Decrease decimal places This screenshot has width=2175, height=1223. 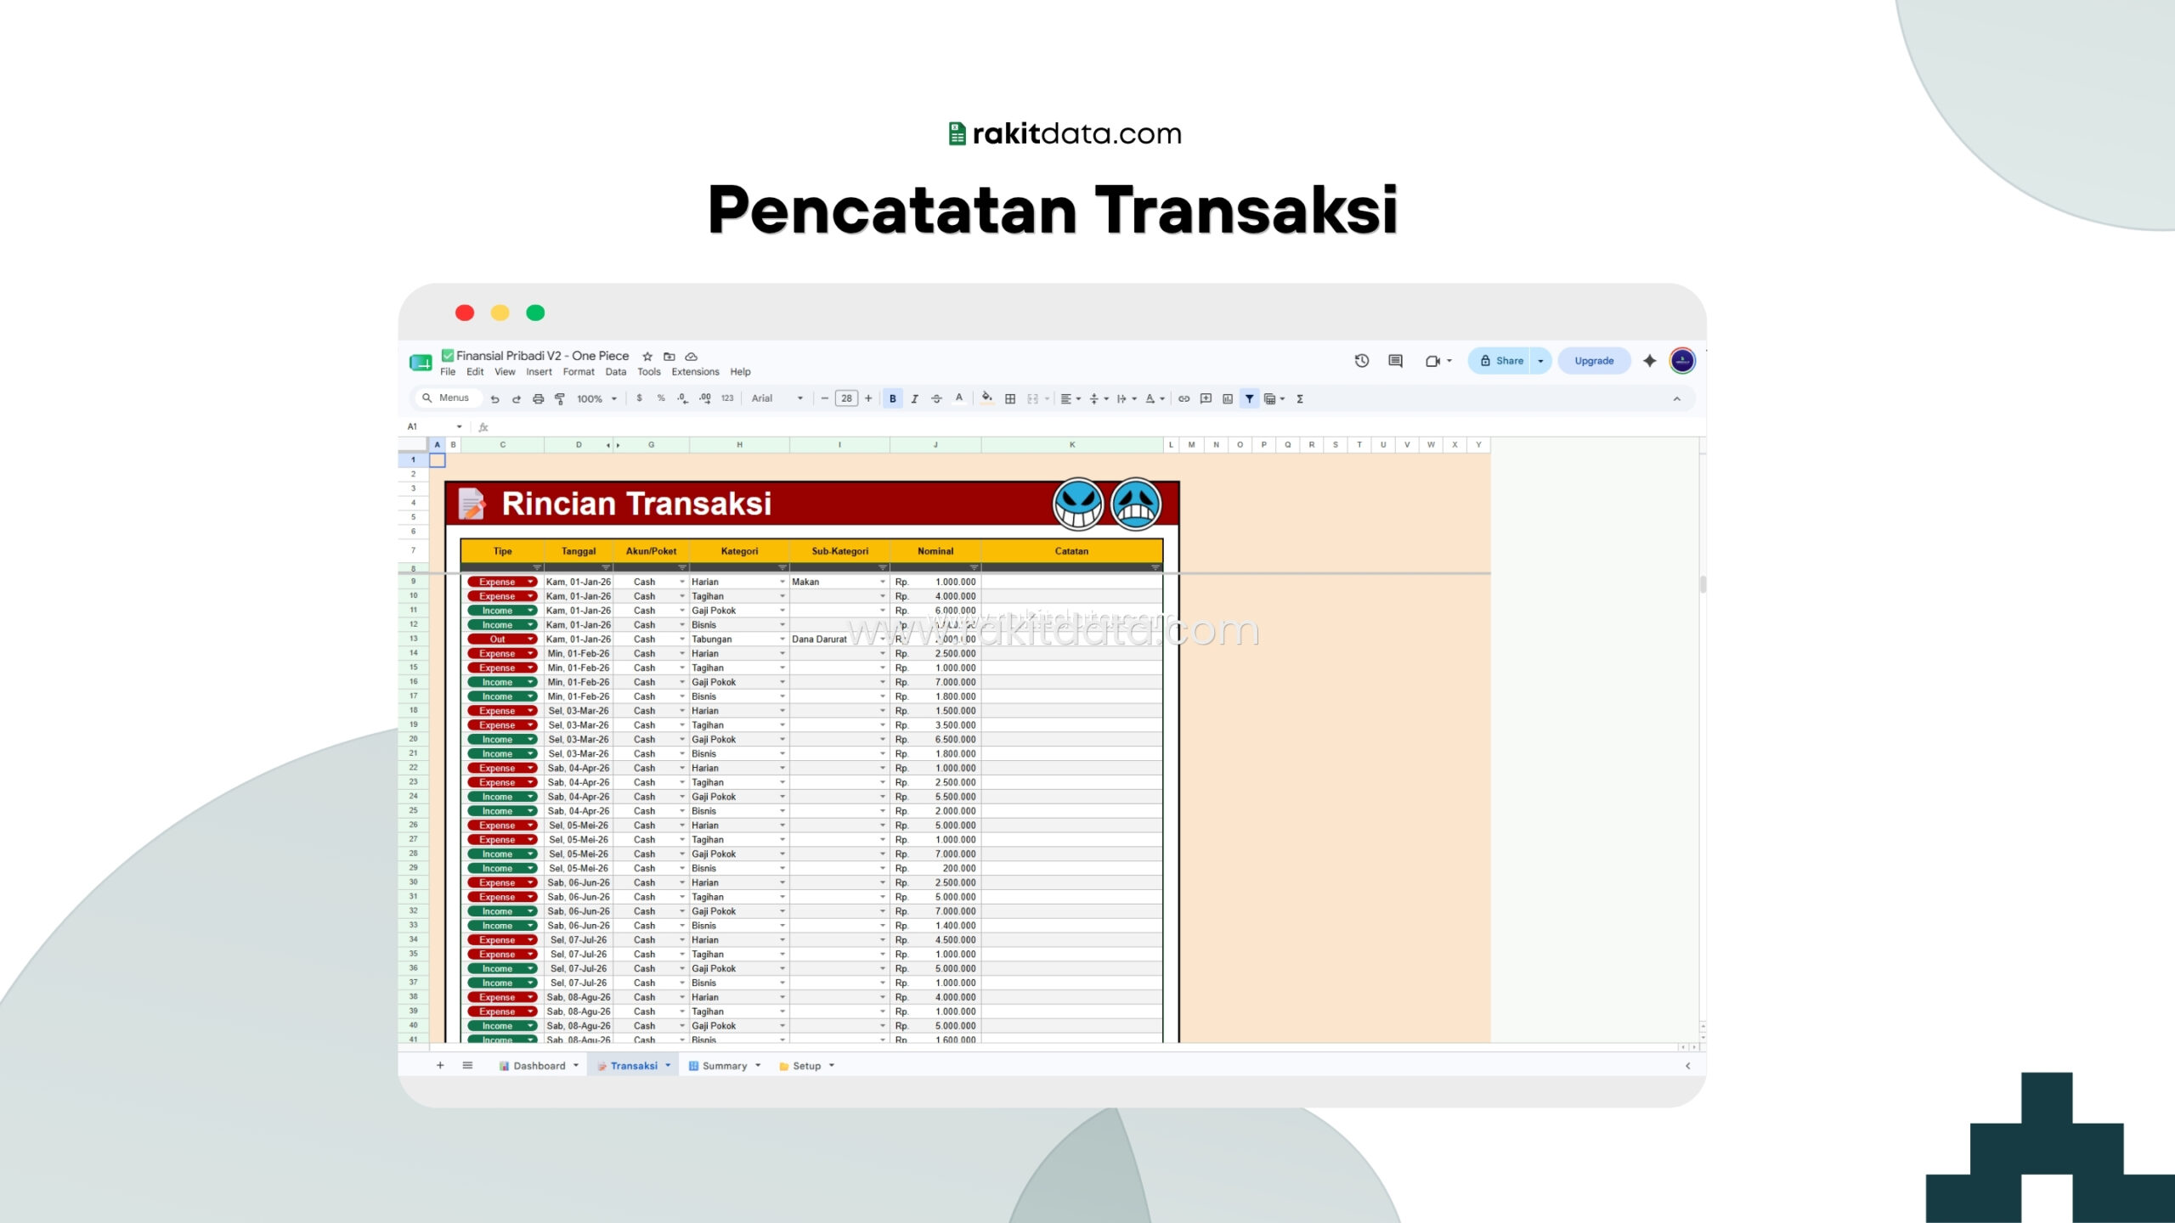[x=683, y=398]
